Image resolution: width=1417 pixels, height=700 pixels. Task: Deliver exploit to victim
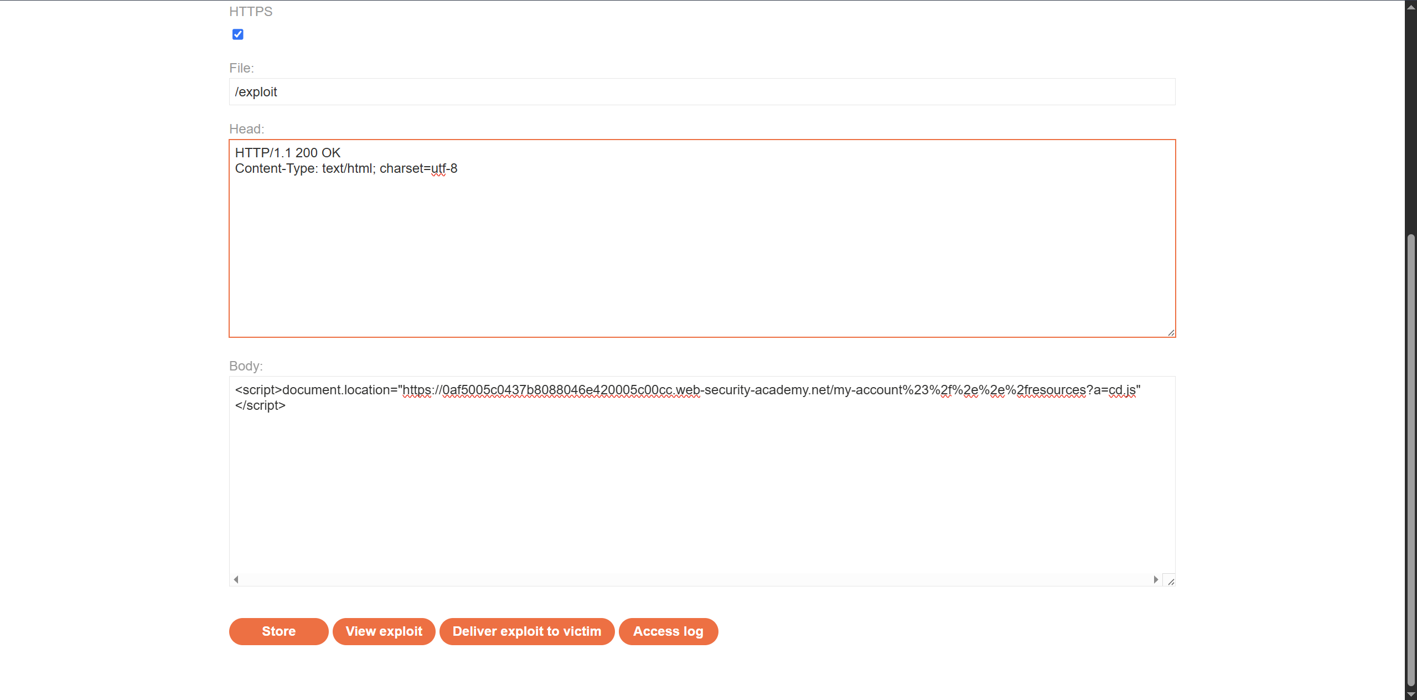[x=527, y=631]
